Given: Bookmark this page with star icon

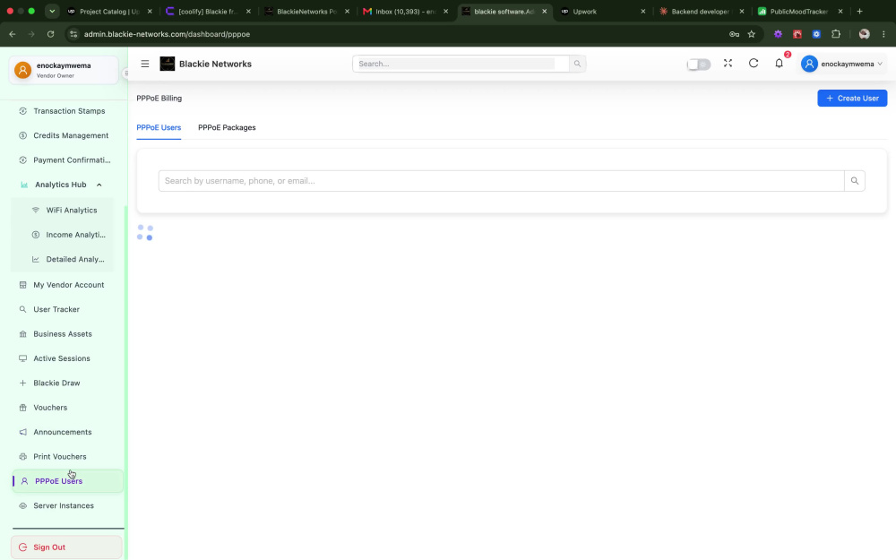Looking at the screenshot, I should tap(752, 34).
